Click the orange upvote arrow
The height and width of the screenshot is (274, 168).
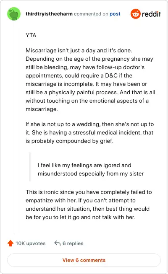10,243
